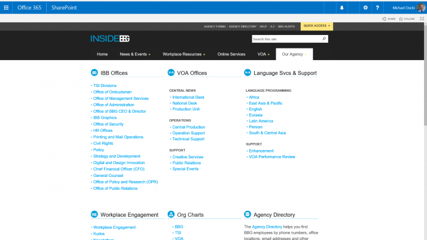Open Agency Forms in the top bar
The image size is (427, 240).
coord(214,26)
